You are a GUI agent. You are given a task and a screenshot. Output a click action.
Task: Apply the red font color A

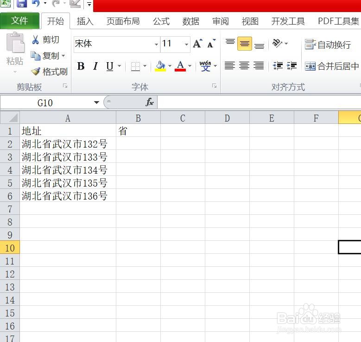click(x=180, y=66)
